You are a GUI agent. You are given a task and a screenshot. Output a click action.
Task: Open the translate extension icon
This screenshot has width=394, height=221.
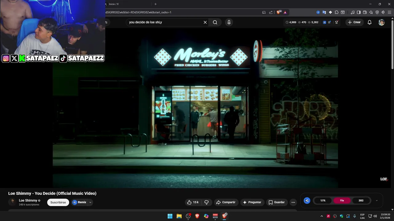pyautogui.click(x=324, y=12)
